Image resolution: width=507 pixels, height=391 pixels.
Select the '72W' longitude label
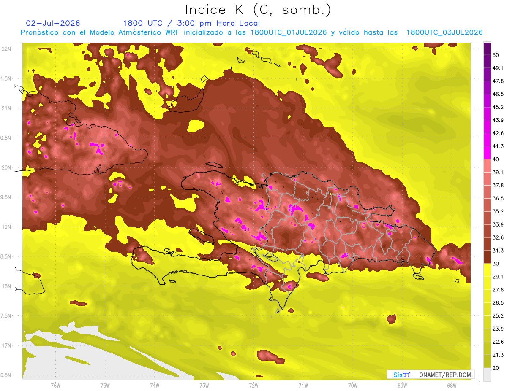253,386
